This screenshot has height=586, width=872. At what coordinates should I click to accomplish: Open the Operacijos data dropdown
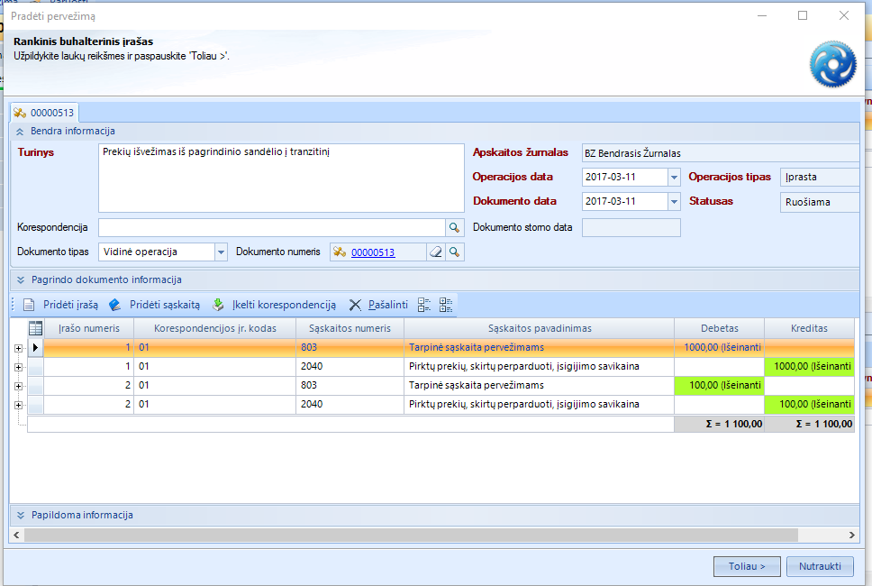pyautogui.click(x=674, y=177)
